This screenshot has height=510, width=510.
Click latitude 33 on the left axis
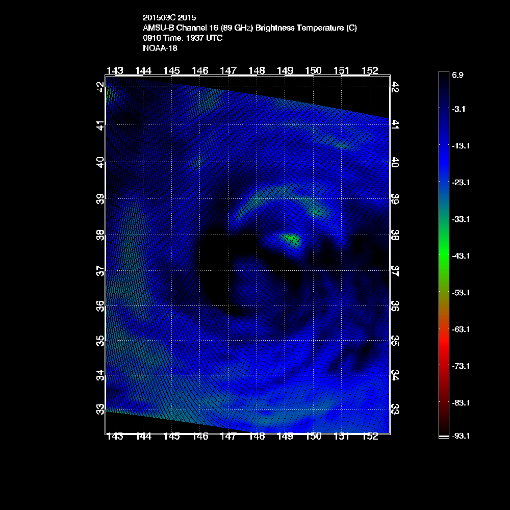(100, 409)
